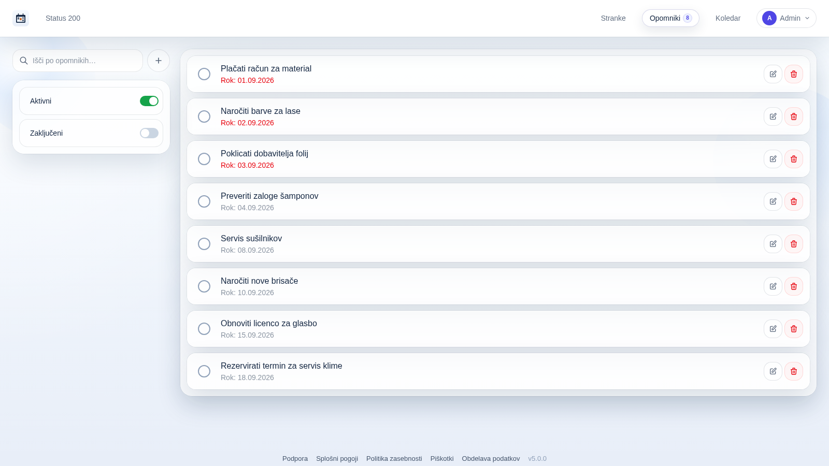Add a new reminder with plus button

click(159, 61)
